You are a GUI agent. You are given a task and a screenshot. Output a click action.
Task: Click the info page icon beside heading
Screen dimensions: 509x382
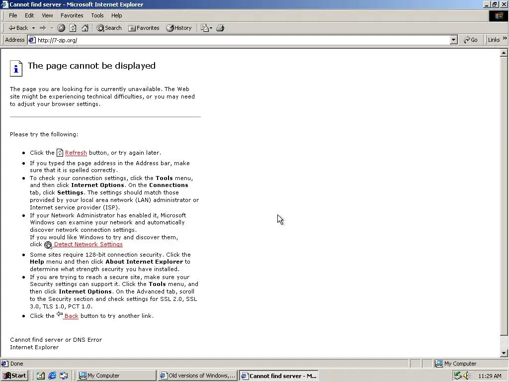click(x=16, y=69)
